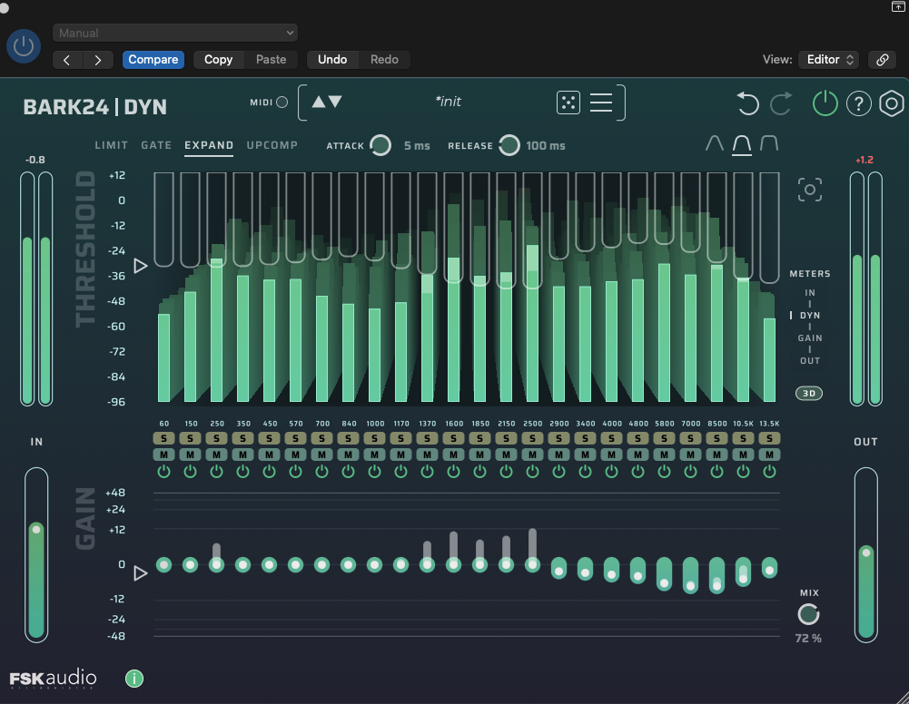This screenshot has width=909, height=704.
Task: Click the Redo button in header
Action: click(384, 60)
